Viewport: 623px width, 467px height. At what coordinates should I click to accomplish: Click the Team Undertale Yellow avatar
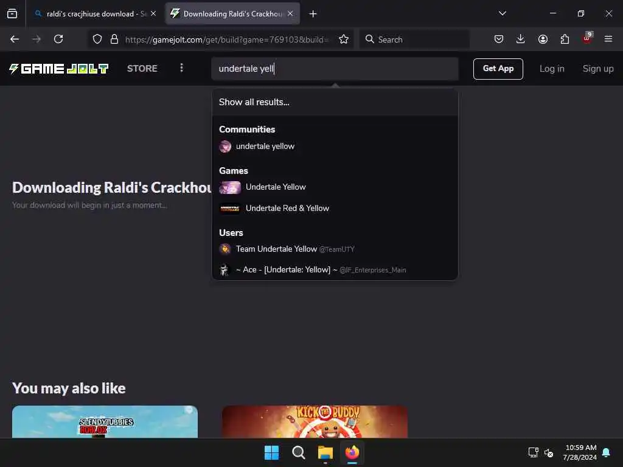(x=225, y=249)
